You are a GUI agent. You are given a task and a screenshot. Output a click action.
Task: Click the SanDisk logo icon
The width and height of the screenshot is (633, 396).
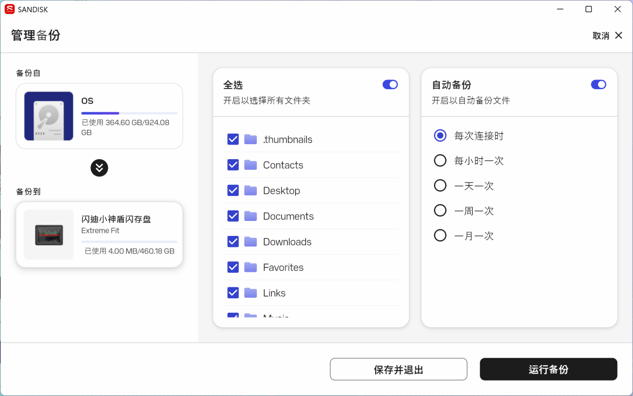click(x=9, y=9)
